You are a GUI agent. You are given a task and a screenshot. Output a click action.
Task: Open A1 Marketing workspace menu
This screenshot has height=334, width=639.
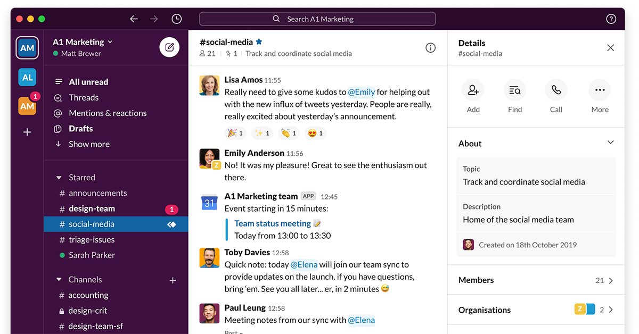(x=83, y=42)
